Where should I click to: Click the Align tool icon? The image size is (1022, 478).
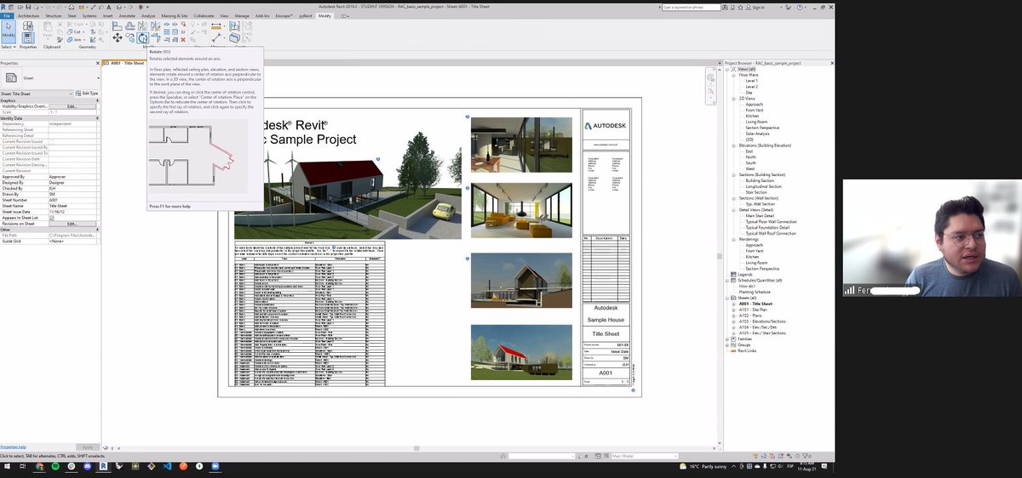tap(118, 26)
